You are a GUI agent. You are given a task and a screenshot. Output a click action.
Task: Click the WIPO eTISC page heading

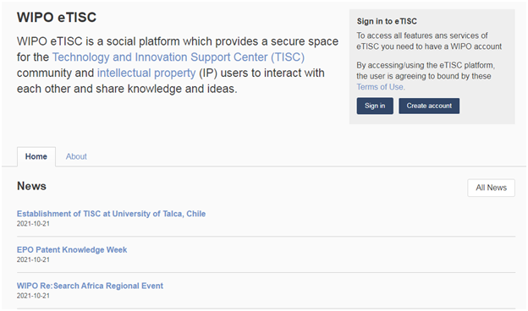(x=57, y=18)
